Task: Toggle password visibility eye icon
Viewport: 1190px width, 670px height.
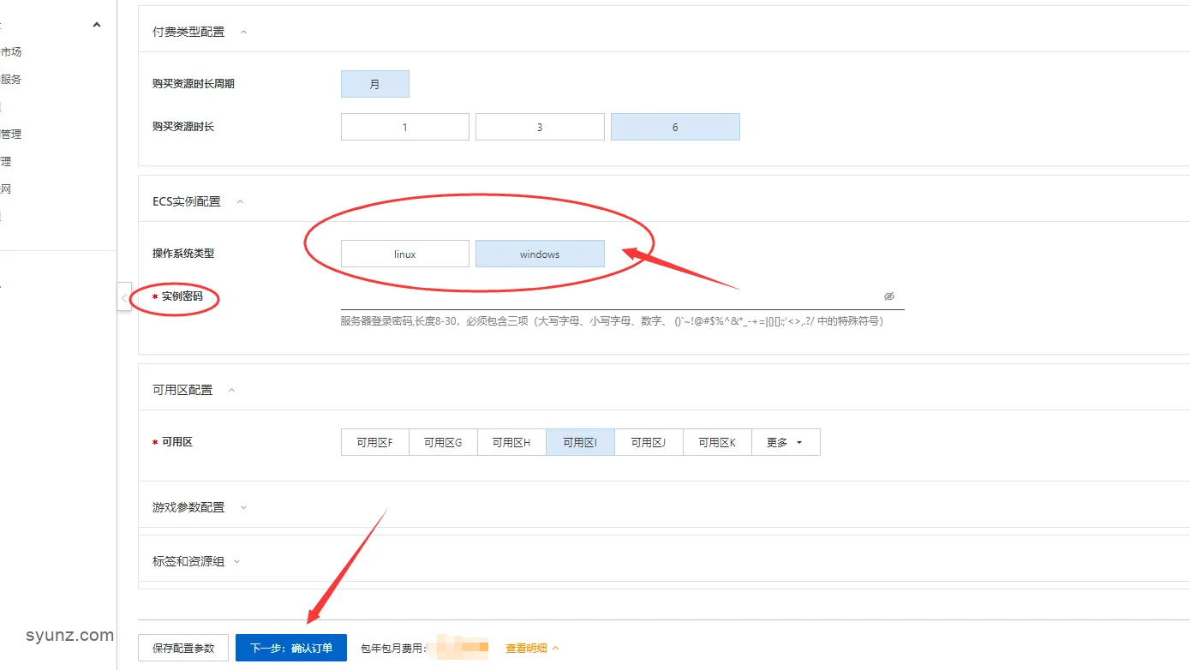Action: point(889,296)
